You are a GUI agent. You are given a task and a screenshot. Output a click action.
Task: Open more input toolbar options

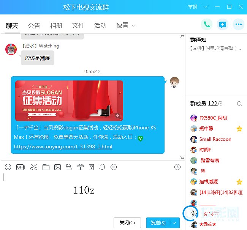coord(114,167)
